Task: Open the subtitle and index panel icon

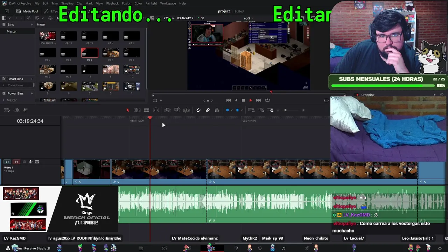Action: tap(16, 110)
